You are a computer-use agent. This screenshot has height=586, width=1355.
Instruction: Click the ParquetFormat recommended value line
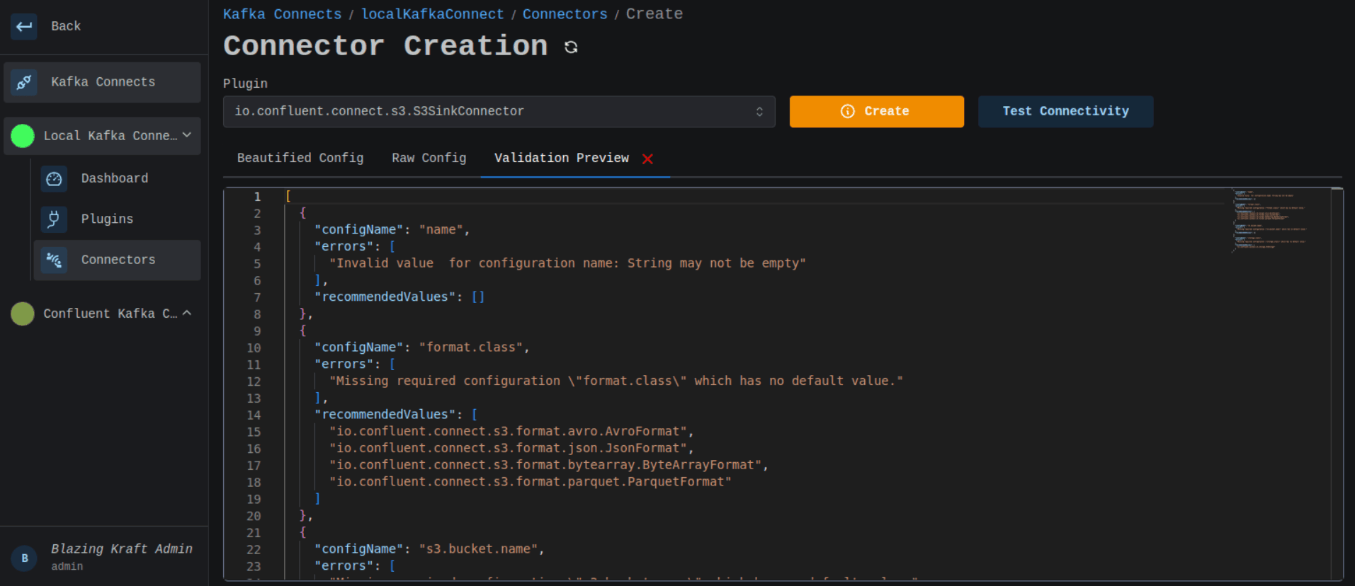(x=531, y=482)
